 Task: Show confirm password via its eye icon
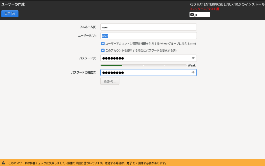[193, 73]
